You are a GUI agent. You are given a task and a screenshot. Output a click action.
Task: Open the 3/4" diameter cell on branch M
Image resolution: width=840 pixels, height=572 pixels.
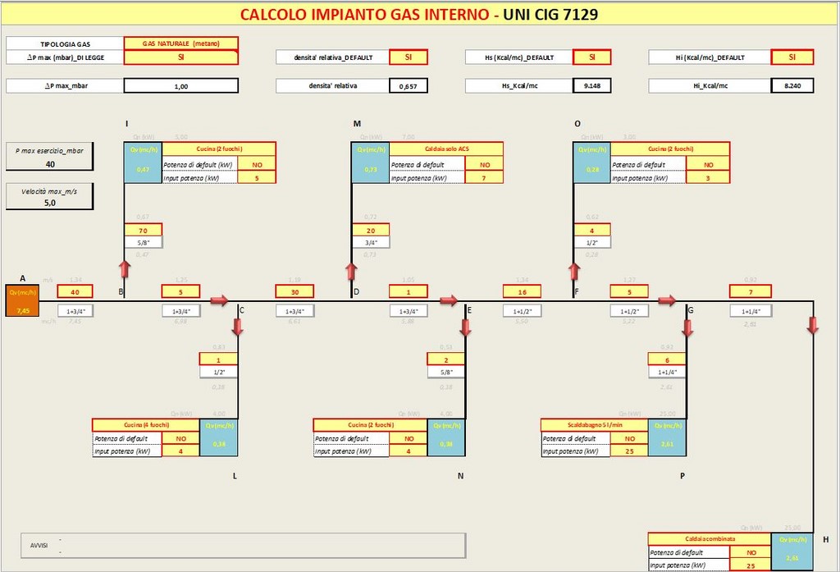click(371, 242)
